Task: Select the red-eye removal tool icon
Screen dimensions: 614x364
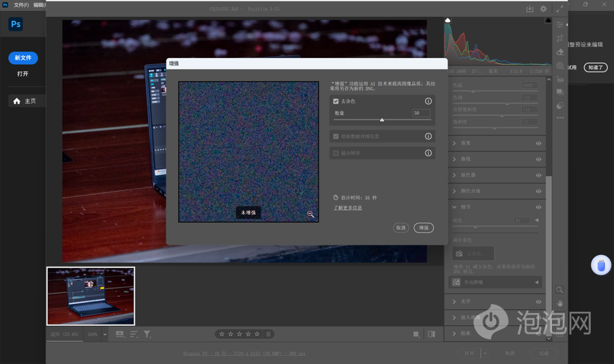Action: tap(560, 80)
